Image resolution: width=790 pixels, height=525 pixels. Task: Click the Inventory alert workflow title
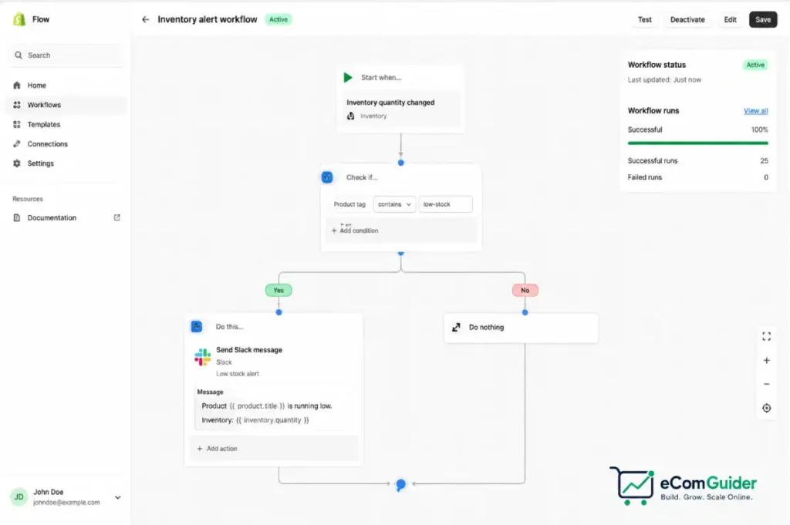[x=207, y=19]
